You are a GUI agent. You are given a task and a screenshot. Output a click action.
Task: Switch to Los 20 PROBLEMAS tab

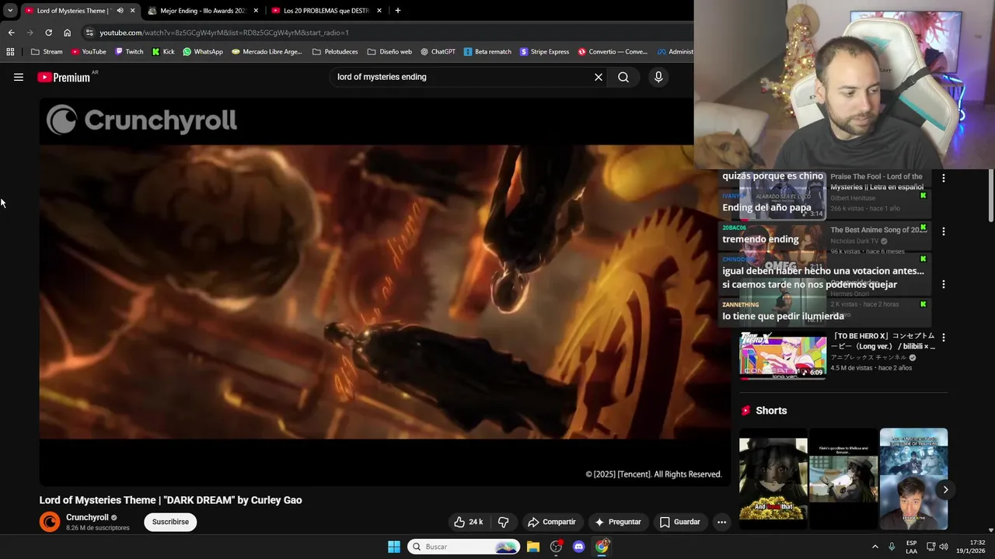click(x=326, y=11)
